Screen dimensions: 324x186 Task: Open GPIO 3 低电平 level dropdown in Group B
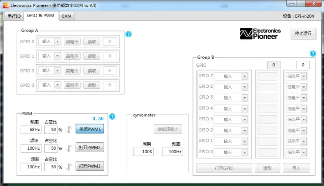click(x=304, y=119)
